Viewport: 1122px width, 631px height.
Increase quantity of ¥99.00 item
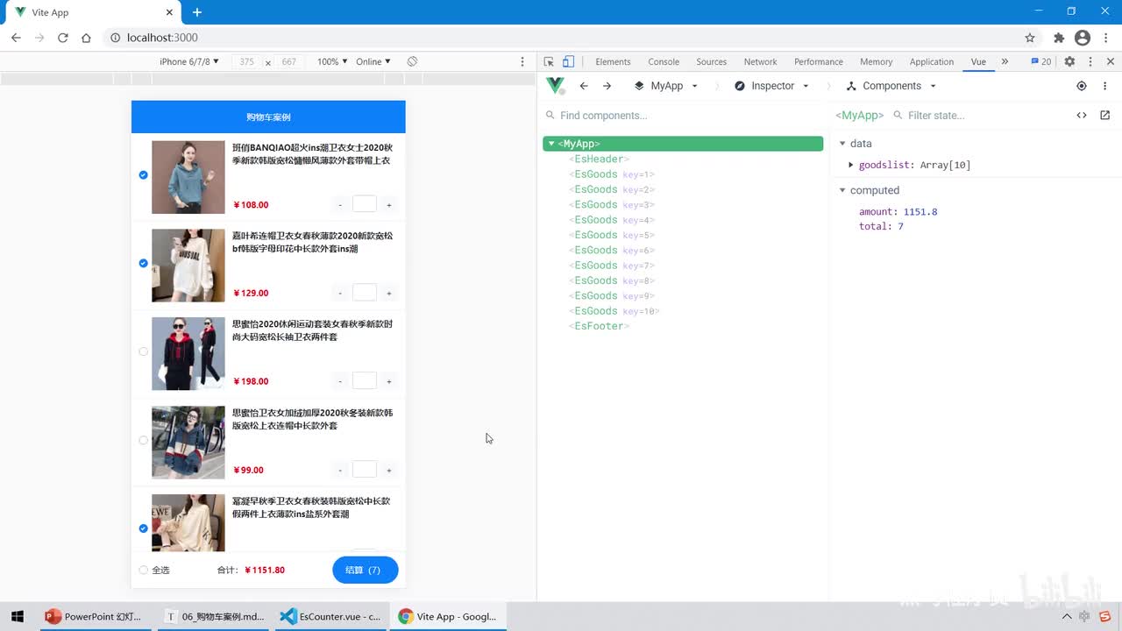(389, 470)
